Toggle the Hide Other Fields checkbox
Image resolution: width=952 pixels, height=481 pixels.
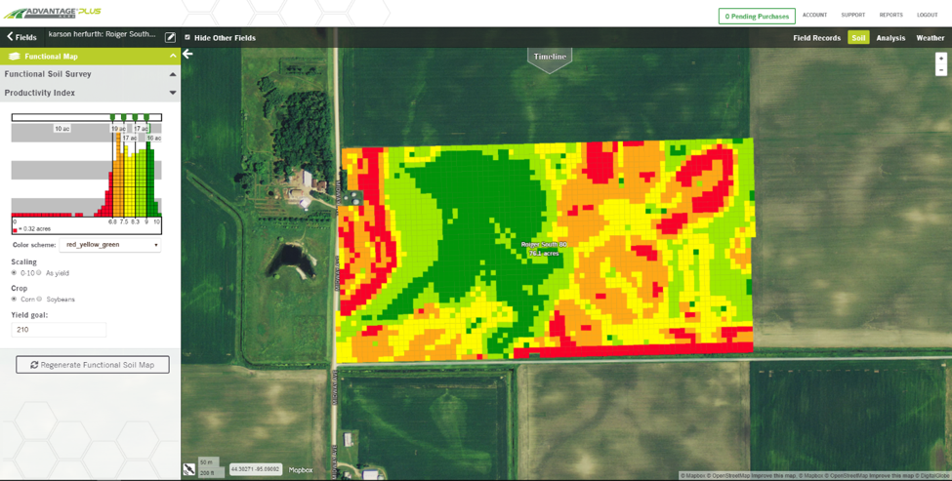(187, 38)
